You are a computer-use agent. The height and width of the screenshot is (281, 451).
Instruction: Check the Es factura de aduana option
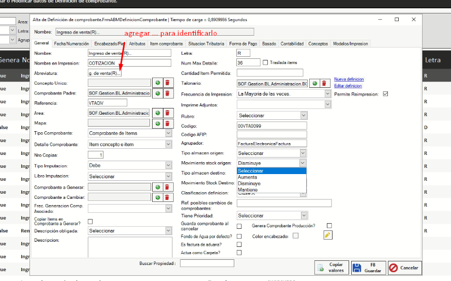pos(239,244)
